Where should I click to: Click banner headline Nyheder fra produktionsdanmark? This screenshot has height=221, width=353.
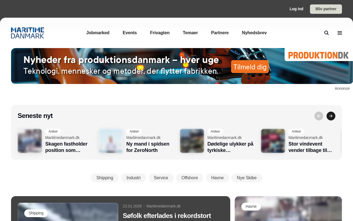click(x=121, y=60)
